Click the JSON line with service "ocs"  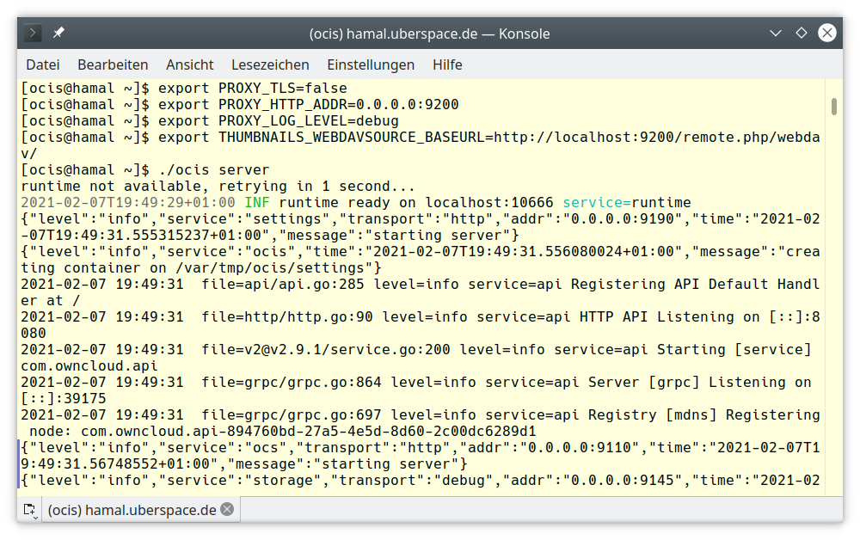tap(421, 456)
